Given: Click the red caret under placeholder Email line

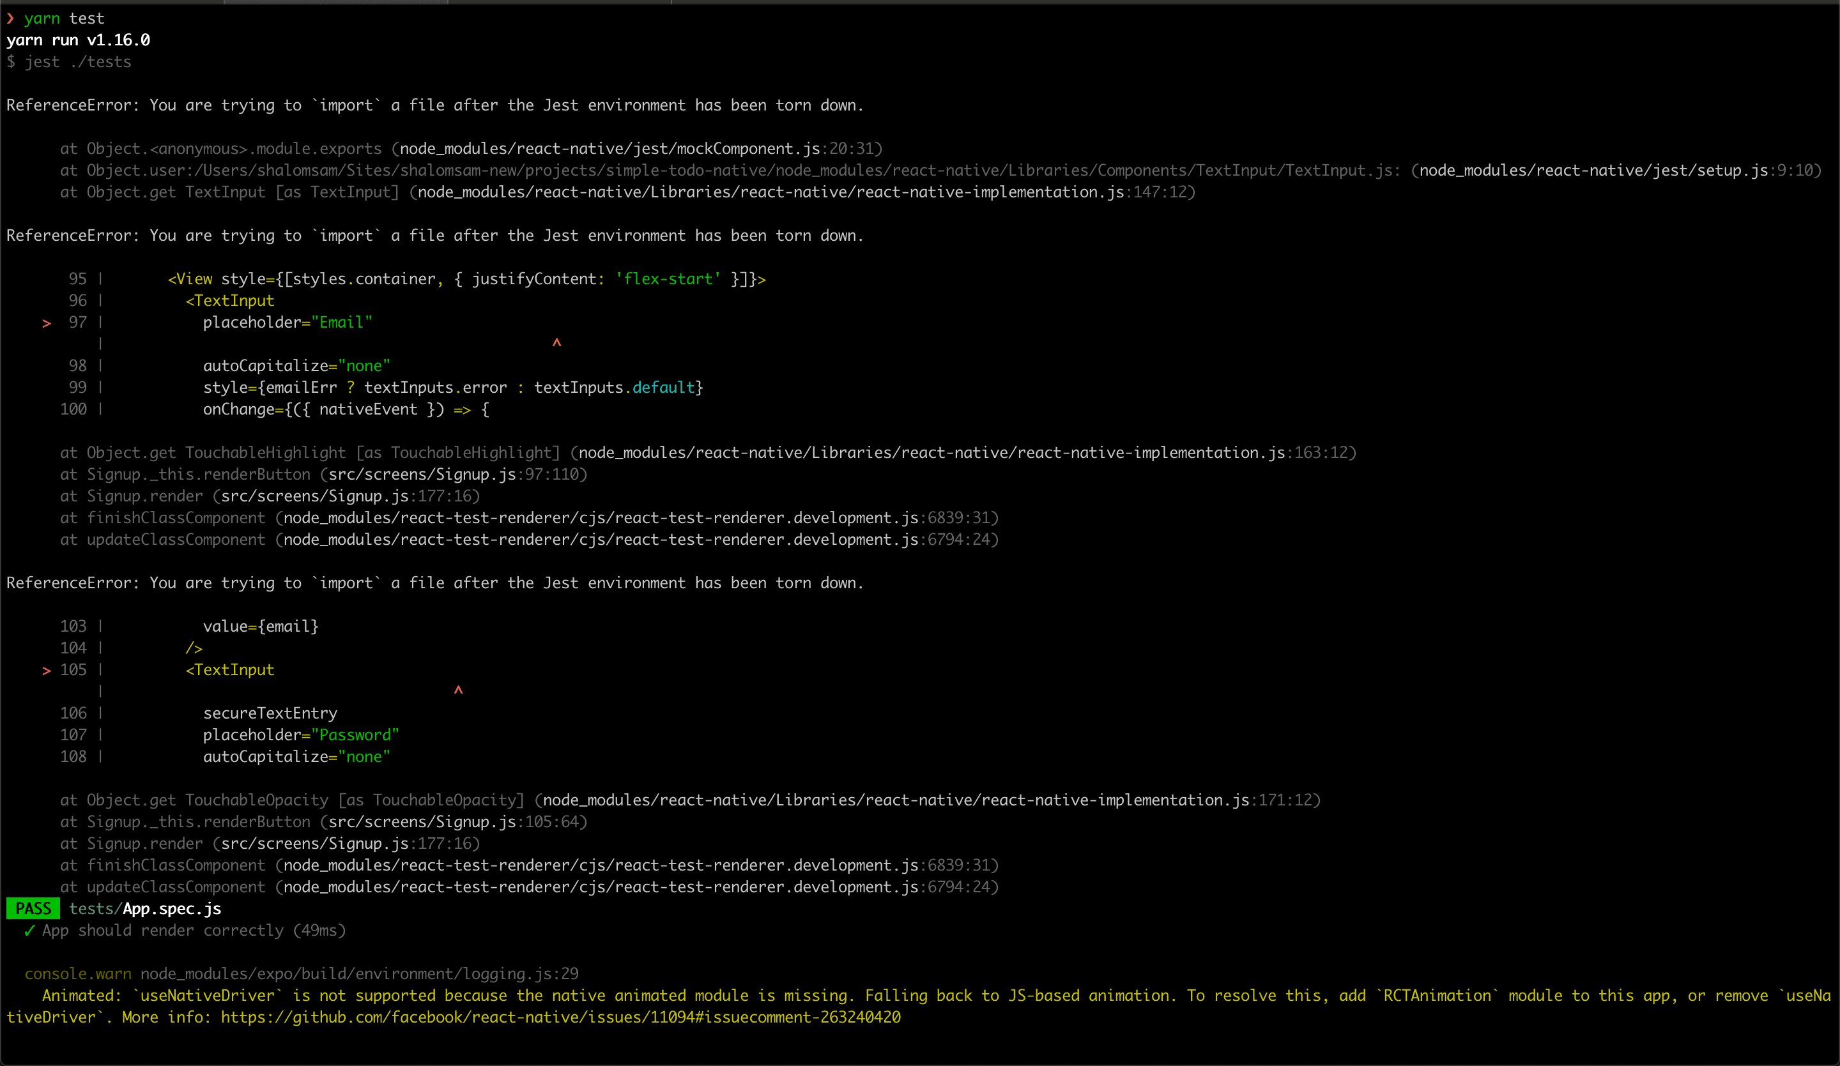Looking at the screenshot, I should point(556,342).
